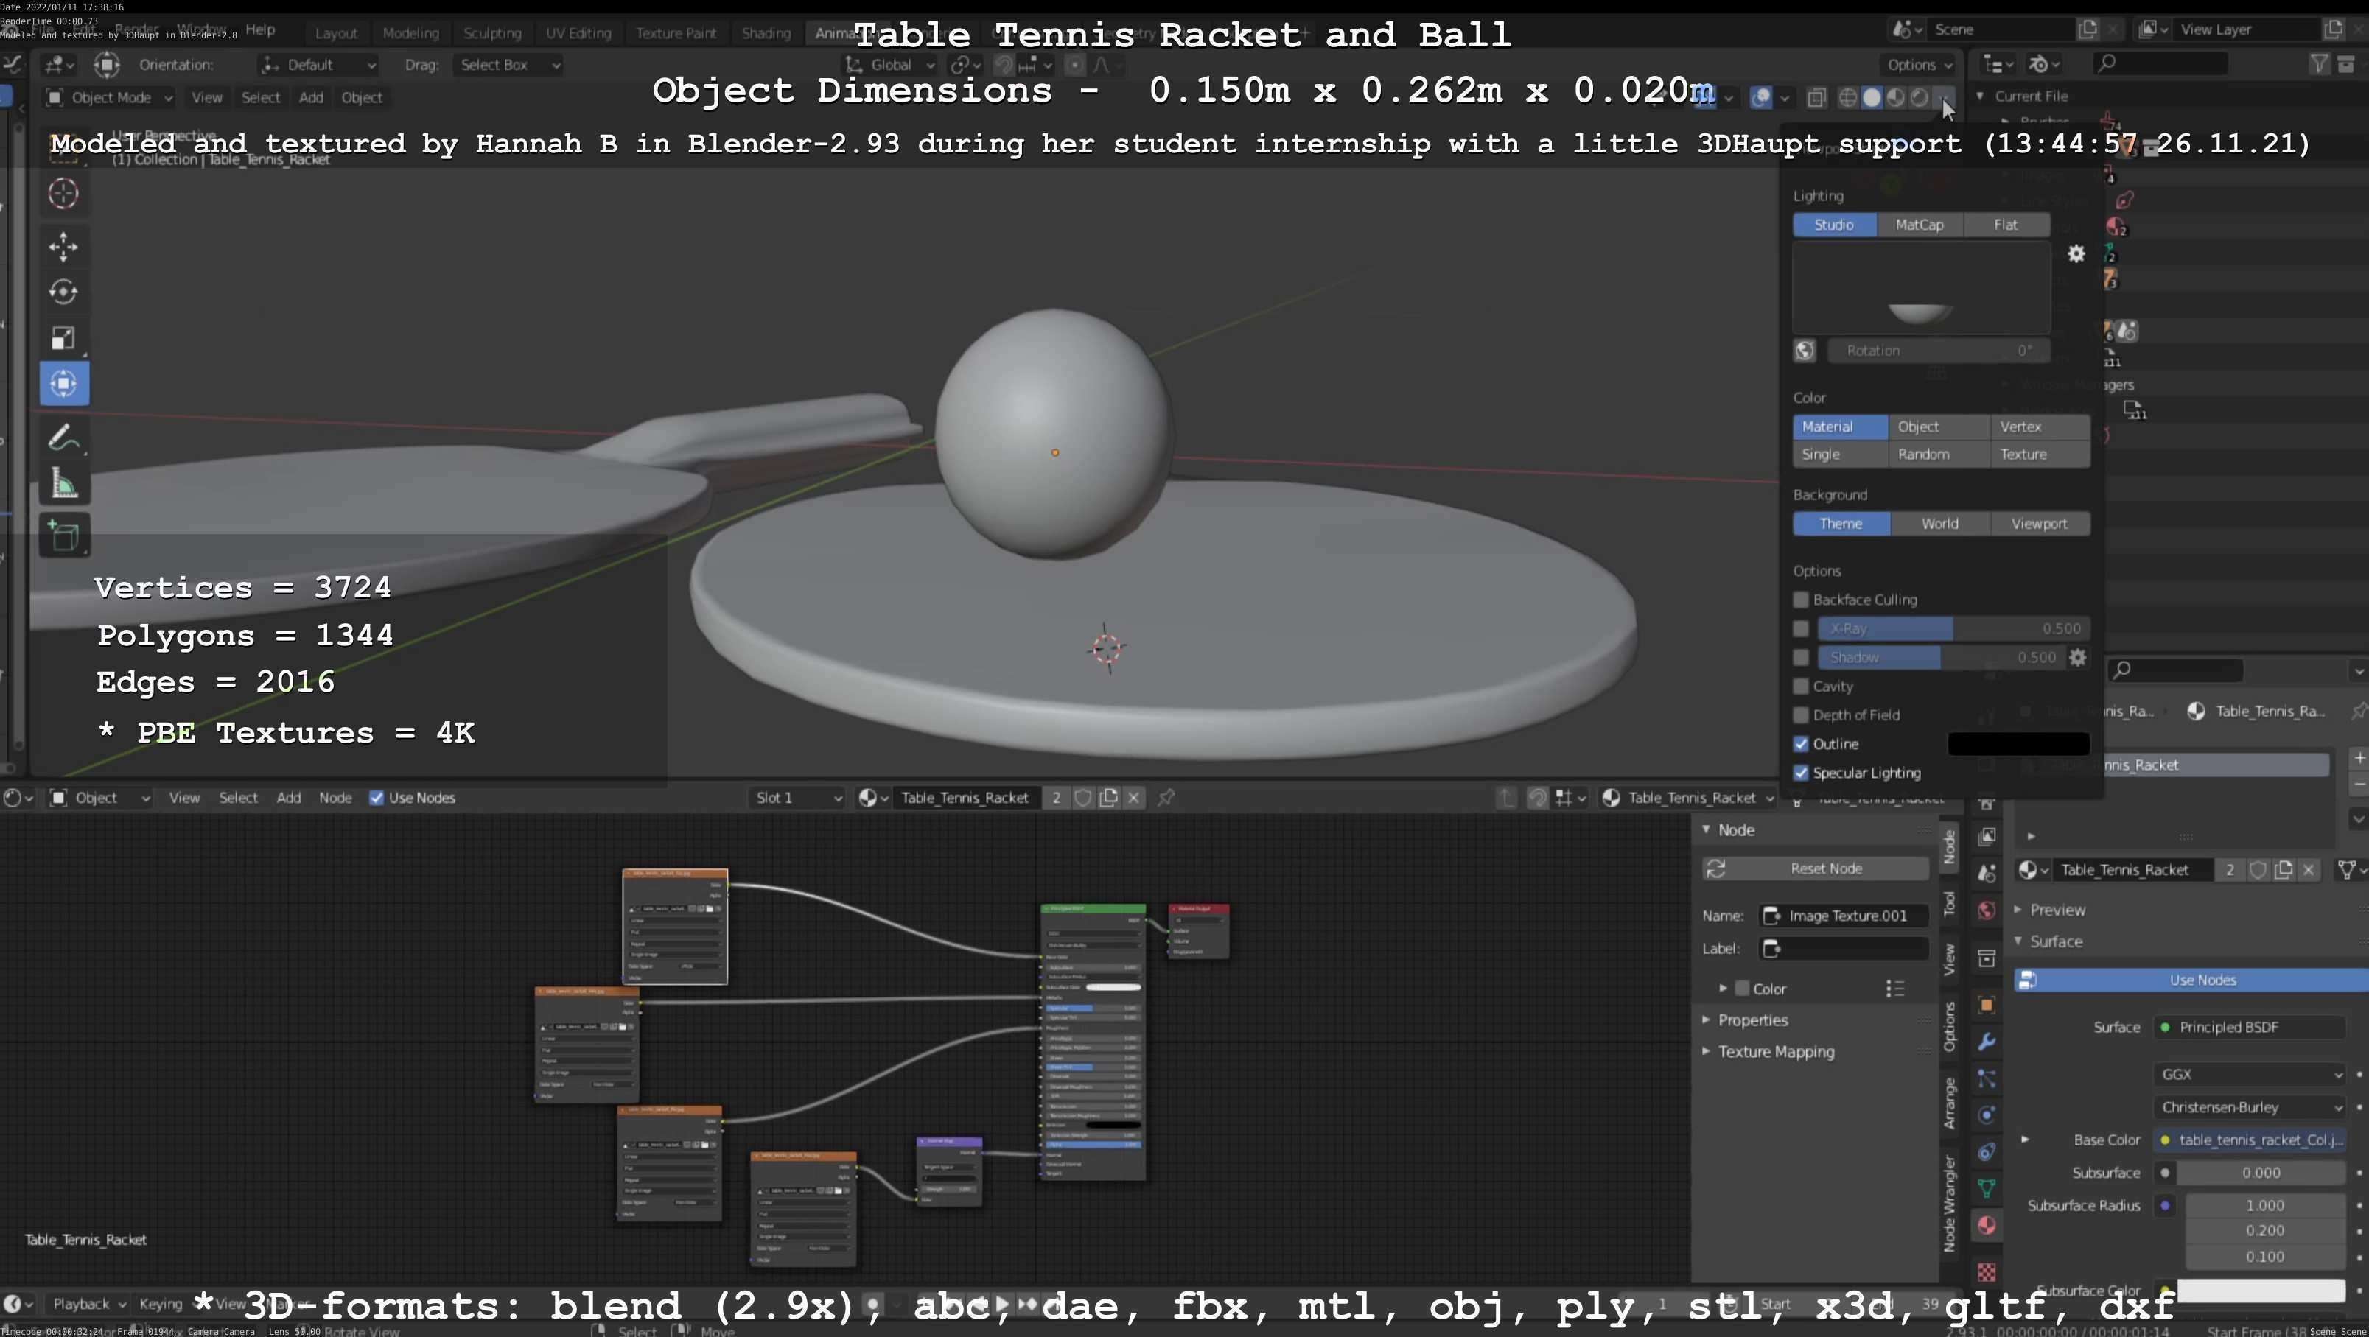This screenshot has width=2369, height=1337.
Task: Set color mode to Texture
Action: pos(2040,455)
